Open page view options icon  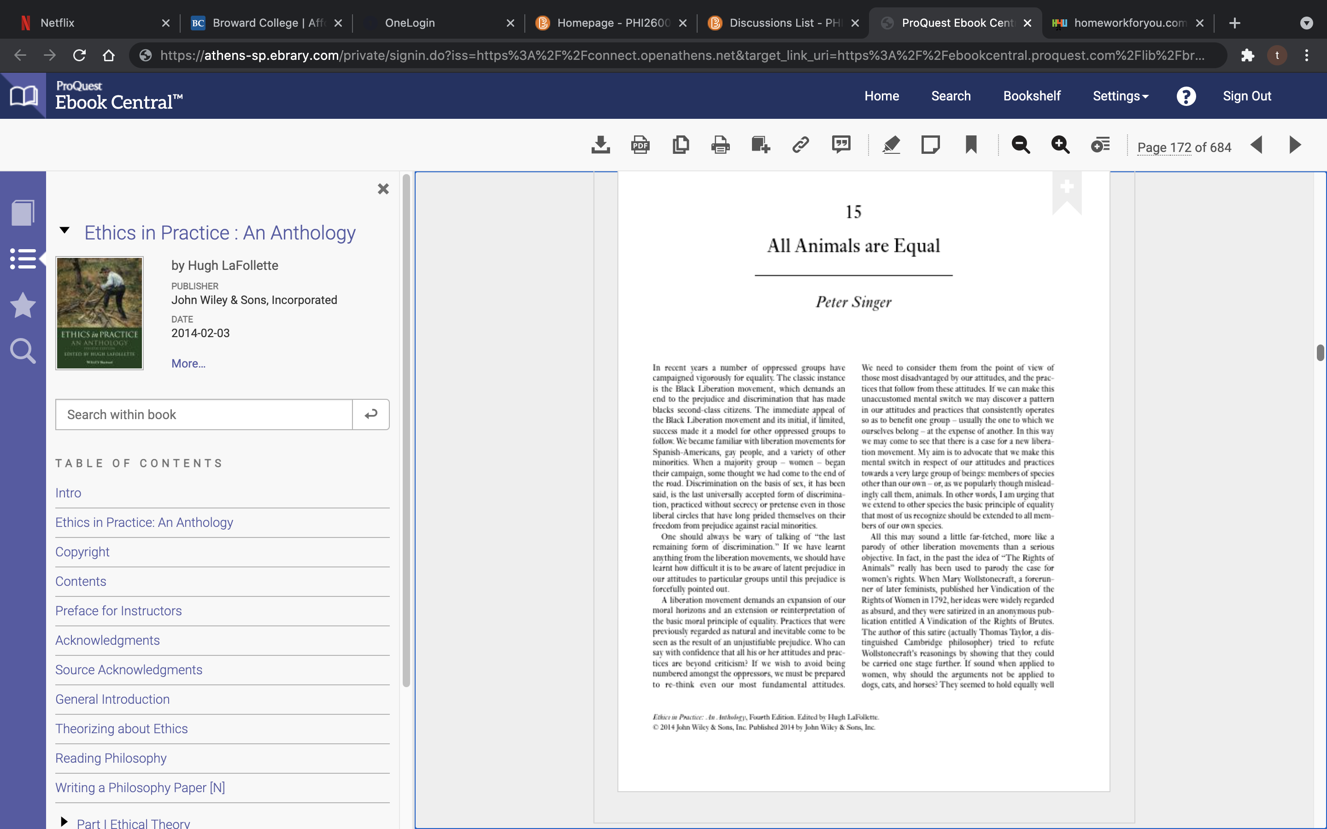point(1100,145)
